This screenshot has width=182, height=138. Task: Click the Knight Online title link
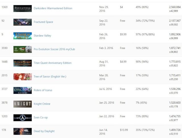[x=42, y=104]
